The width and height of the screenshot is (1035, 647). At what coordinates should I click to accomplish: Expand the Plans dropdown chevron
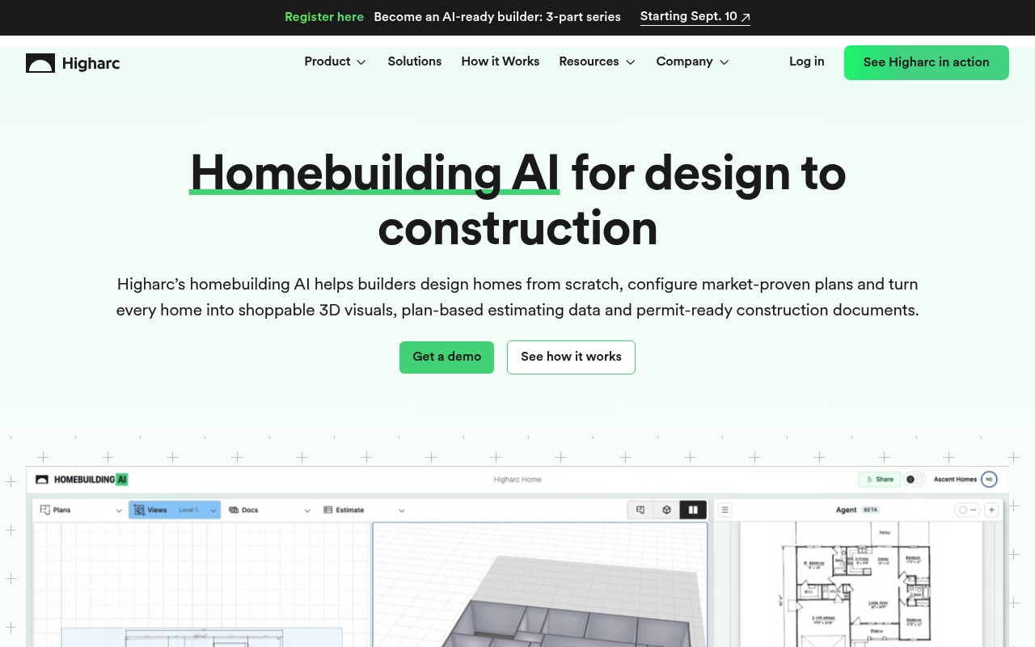[x=119, y=510]
